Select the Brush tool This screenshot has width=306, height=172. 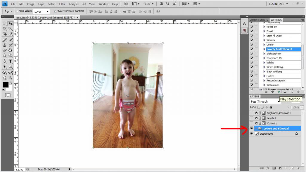[10, 40]
